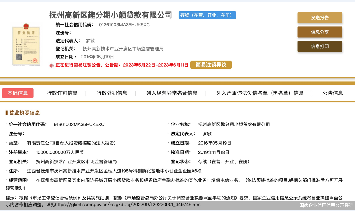Click the 发送报告 button
Viewport: 355px width, 211px height.
coord(320,18)
